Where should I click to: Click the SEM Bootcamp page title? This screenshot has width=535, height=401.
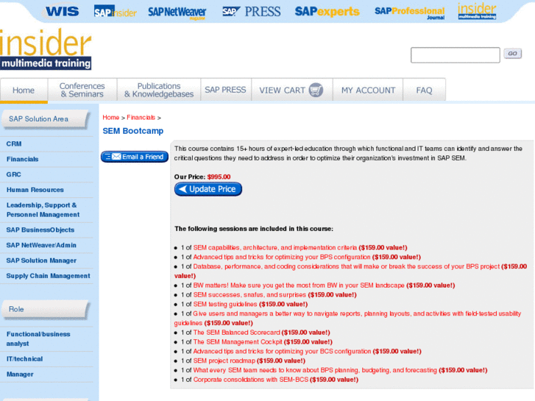(133, 131)
